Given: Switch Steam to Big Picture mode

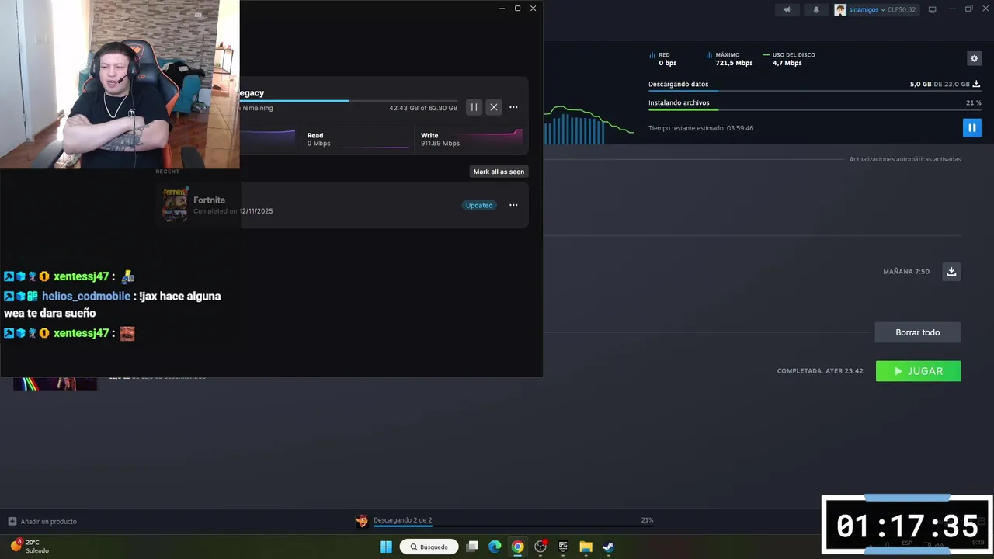Looking at the screenshot, I should (x=933, y=9).
